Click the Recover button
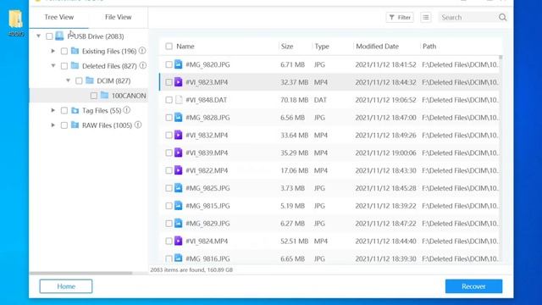Image resolution: width=542 pixels, height=305 pixels. pyautogui.click(x=473, y=286)
